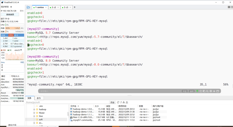
Task: Open the connection manager folder icon
Action: [28, 7]
